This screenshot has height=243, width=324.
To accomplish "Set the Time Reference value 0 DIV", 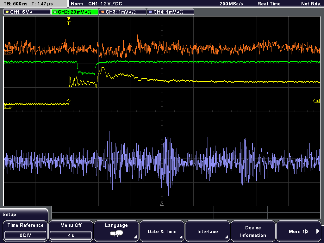I will (x=25, y=235).
